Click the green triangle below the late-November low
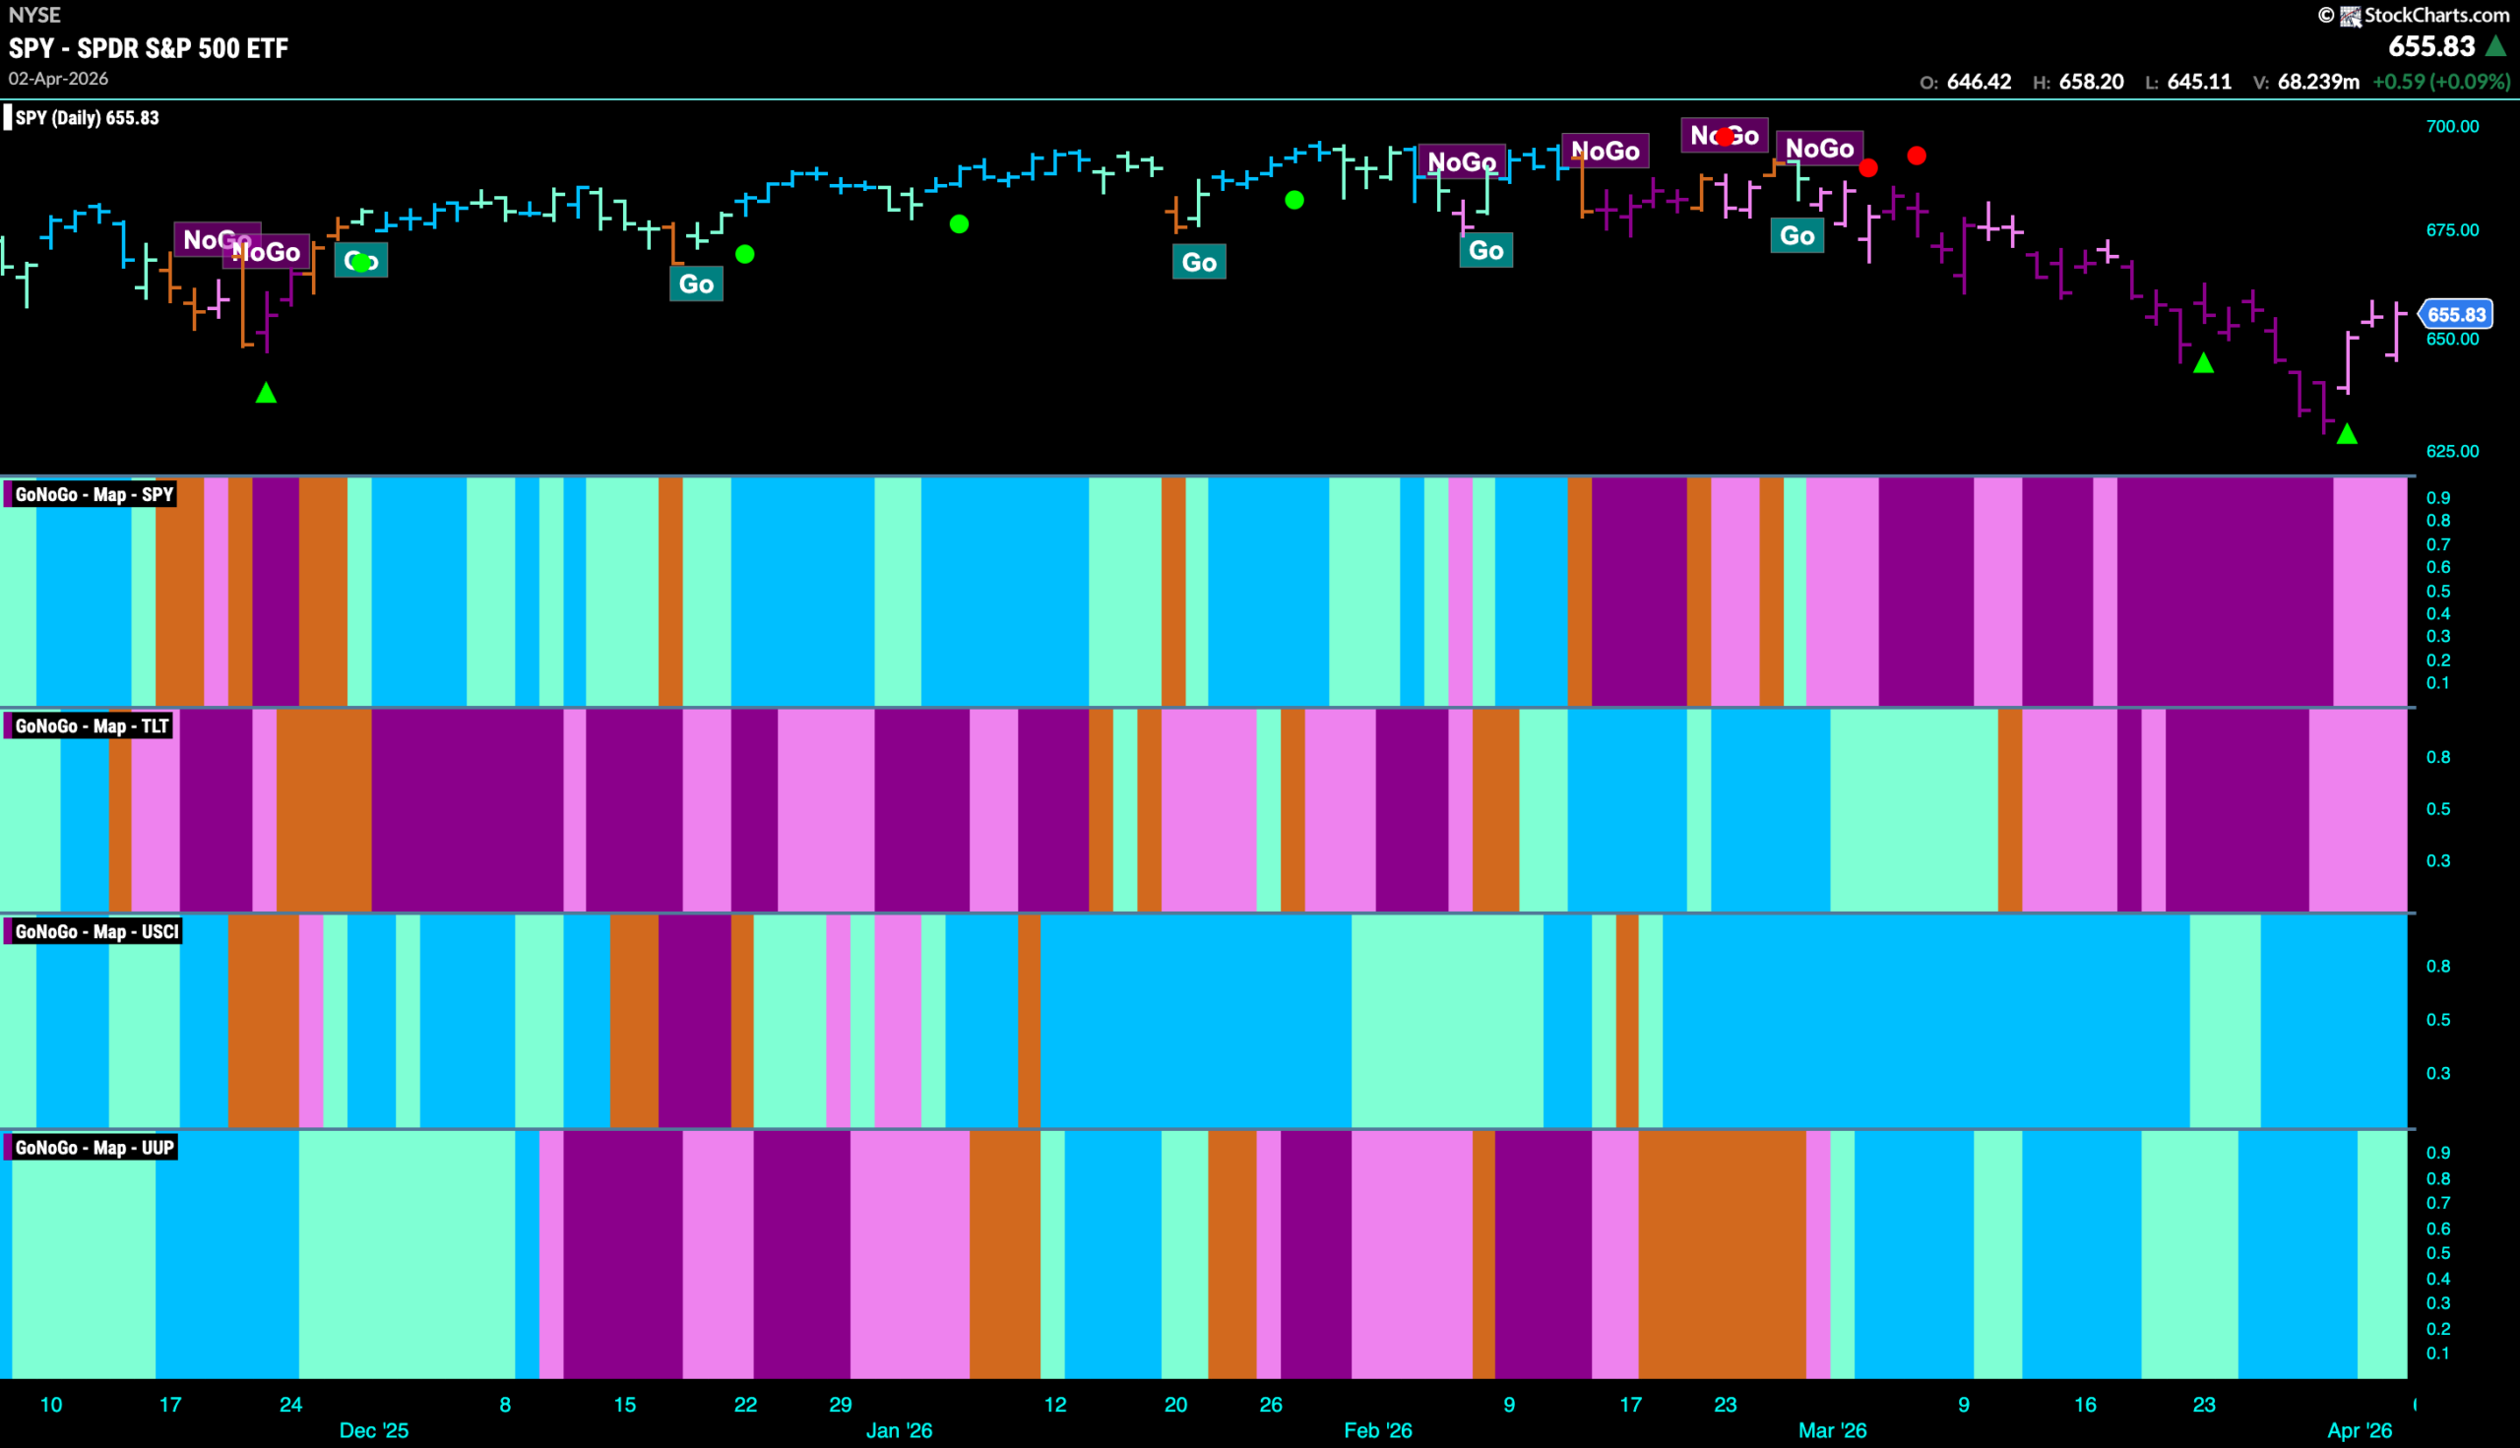The width and height of the screenshot is (2520, 1448). tap(266, 393)
